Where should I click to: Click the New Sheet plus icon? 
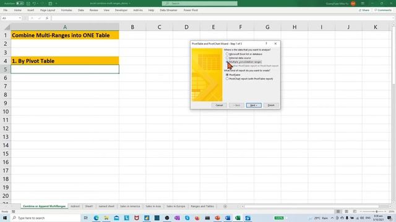coord(225,207)
